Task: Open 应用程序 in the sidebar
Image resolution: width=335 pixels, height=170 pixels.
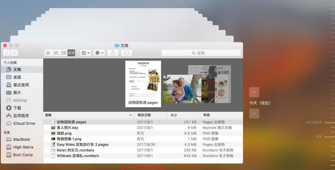Action: [x=22, y=116]
